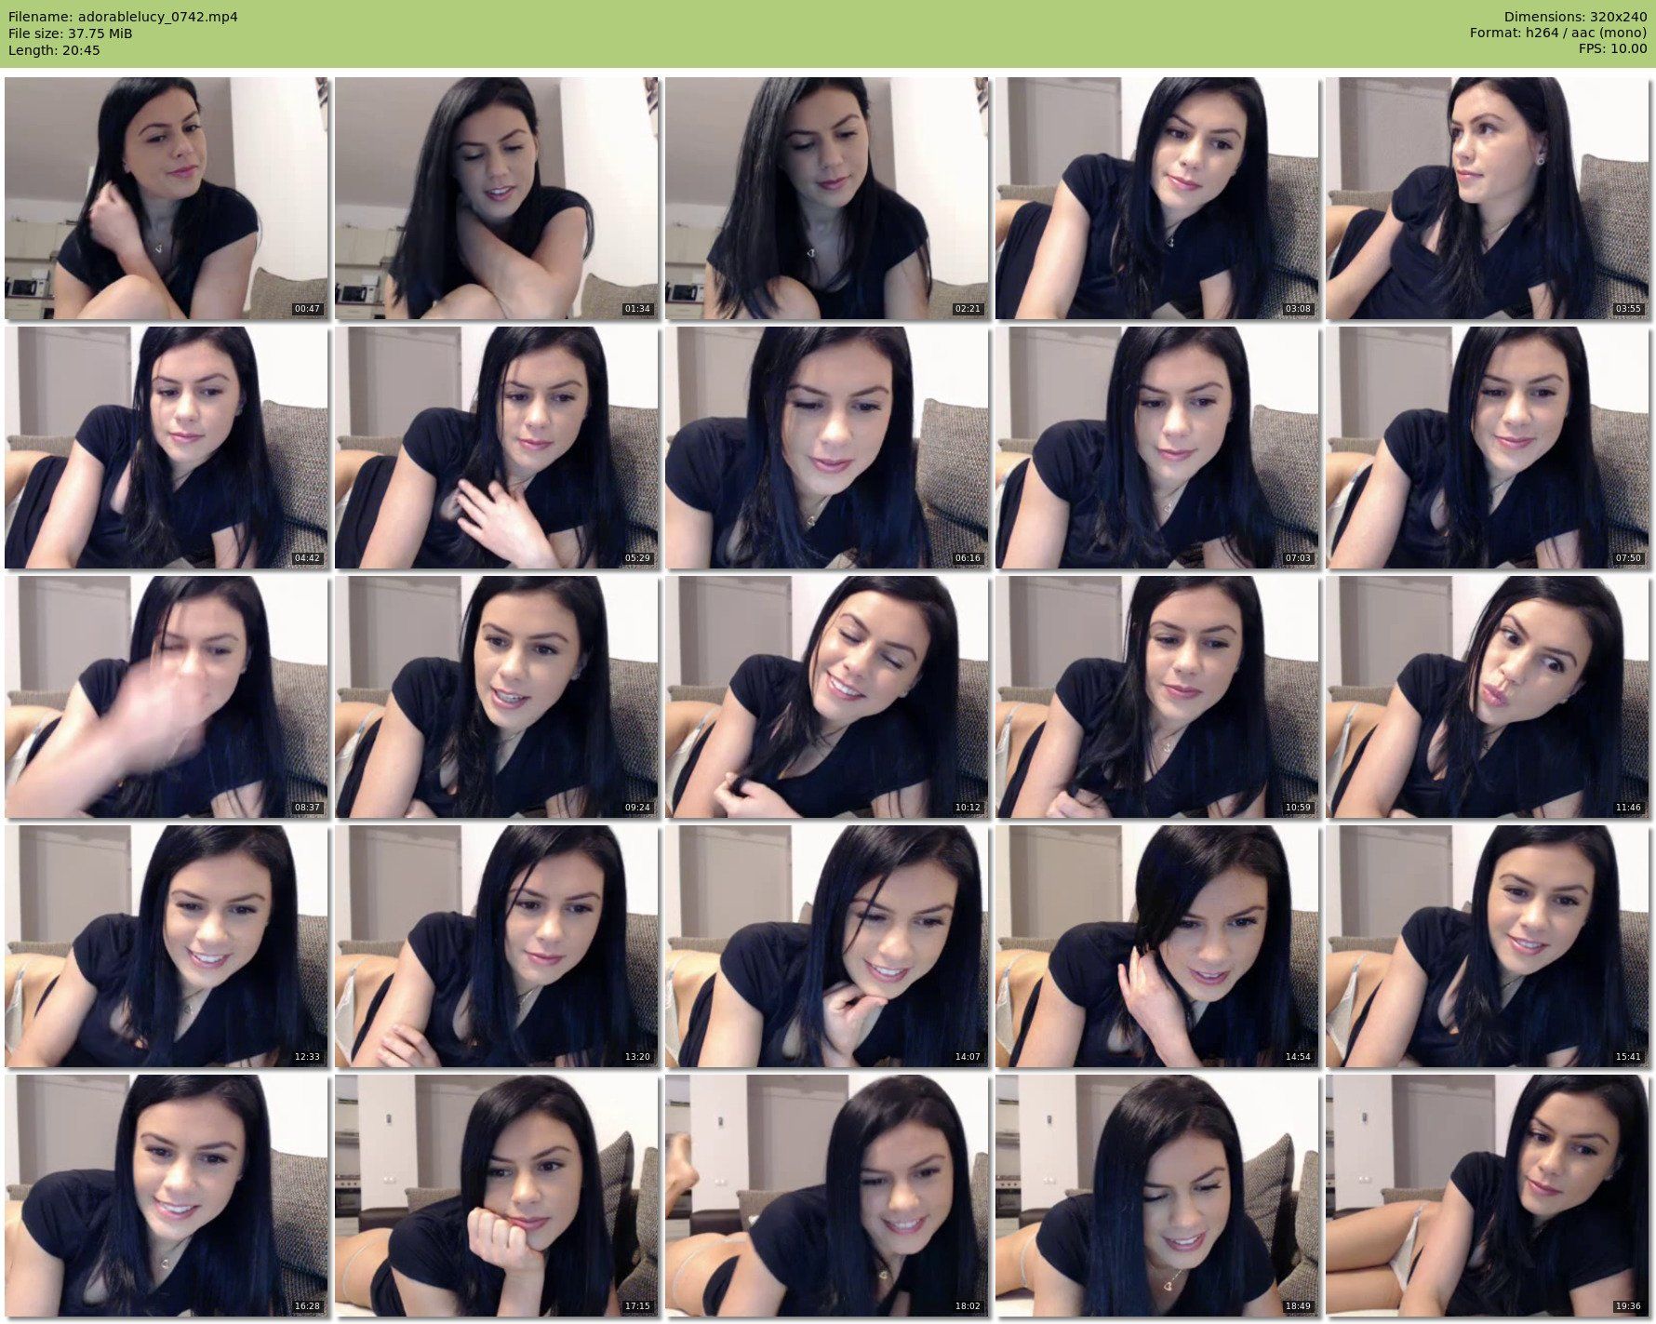Click the thumbnail marked 11:46
Image resolution: width=1656 pixels, height=1324 pixels.
1488,697
